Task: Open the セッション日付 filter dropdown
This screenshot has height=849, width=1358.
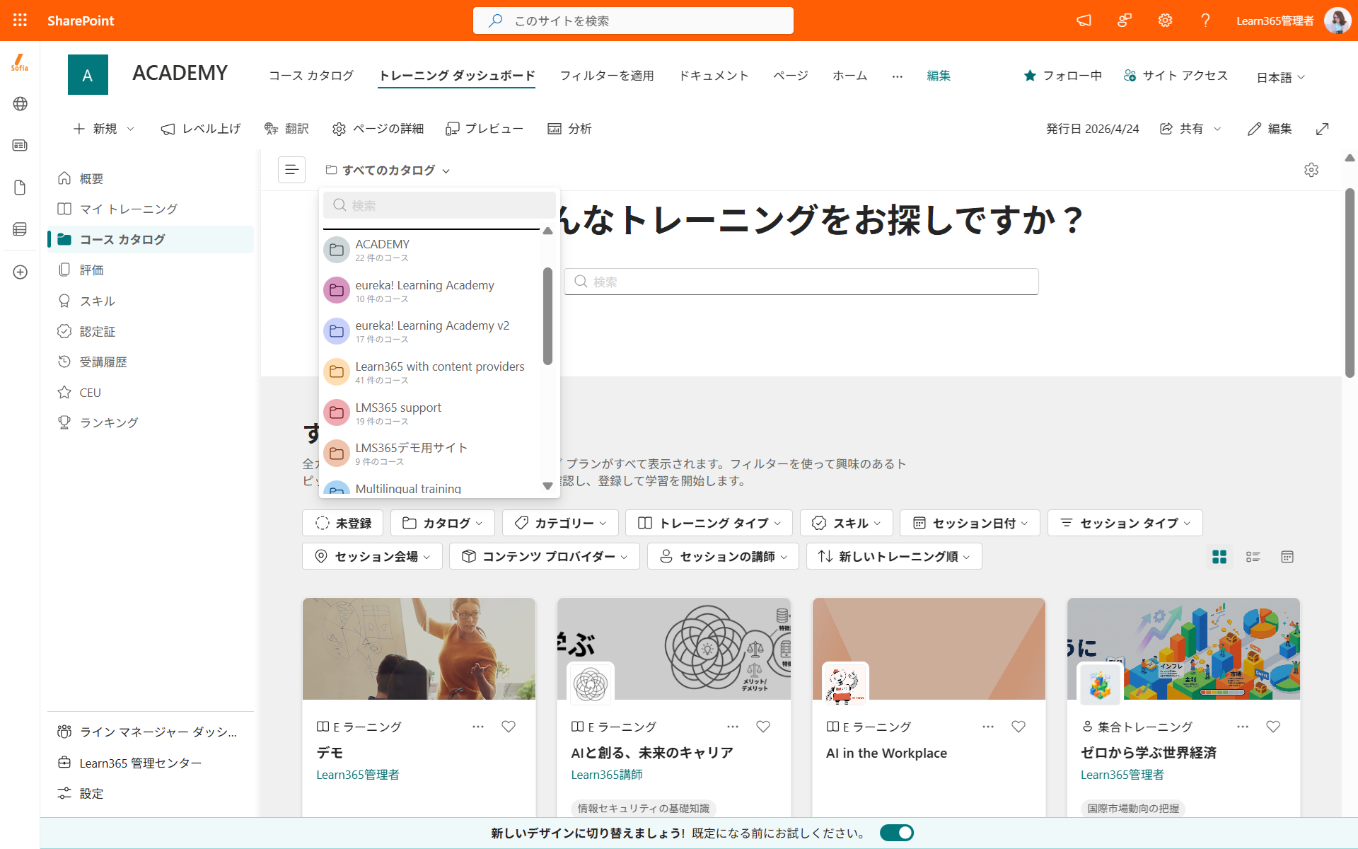Action: pyautogui.click(x=970, y=523)
